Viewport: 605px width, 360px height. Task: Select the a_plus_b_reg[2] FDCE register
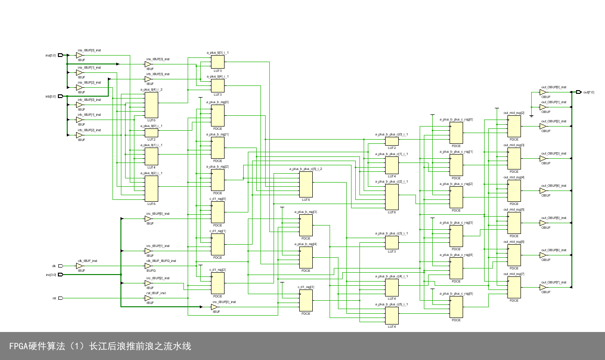[218, 180]
